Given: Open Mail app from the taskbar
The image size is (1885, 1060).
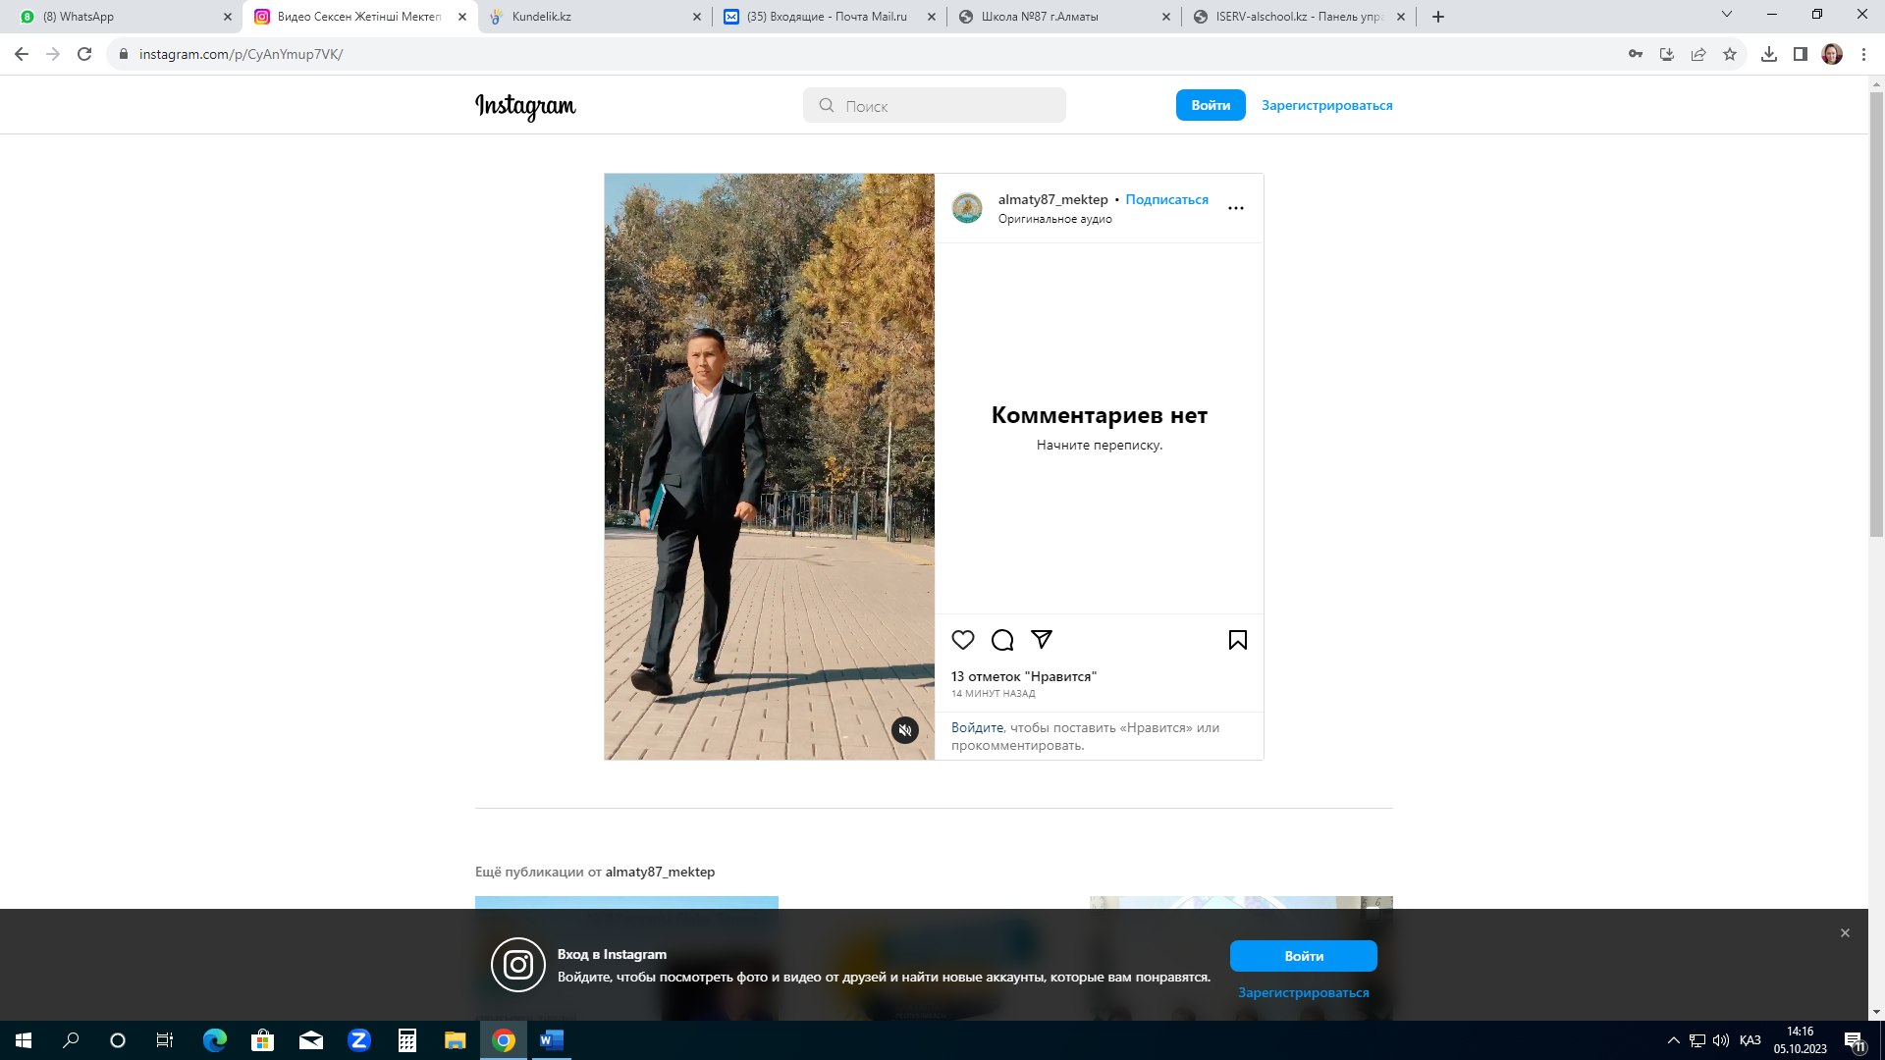Looking at the screenshot, I should 311,1040.
